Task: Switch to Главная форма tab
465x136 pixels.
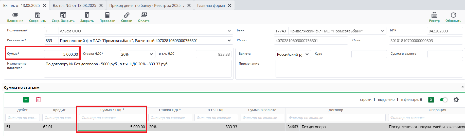Action: pos(211,6)
